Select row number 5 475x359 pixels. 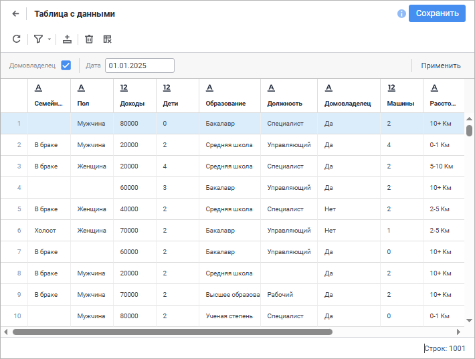[x=19, y=209]
